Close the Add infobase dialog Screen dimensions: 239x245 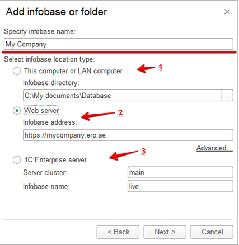click(x=227, y=12)
